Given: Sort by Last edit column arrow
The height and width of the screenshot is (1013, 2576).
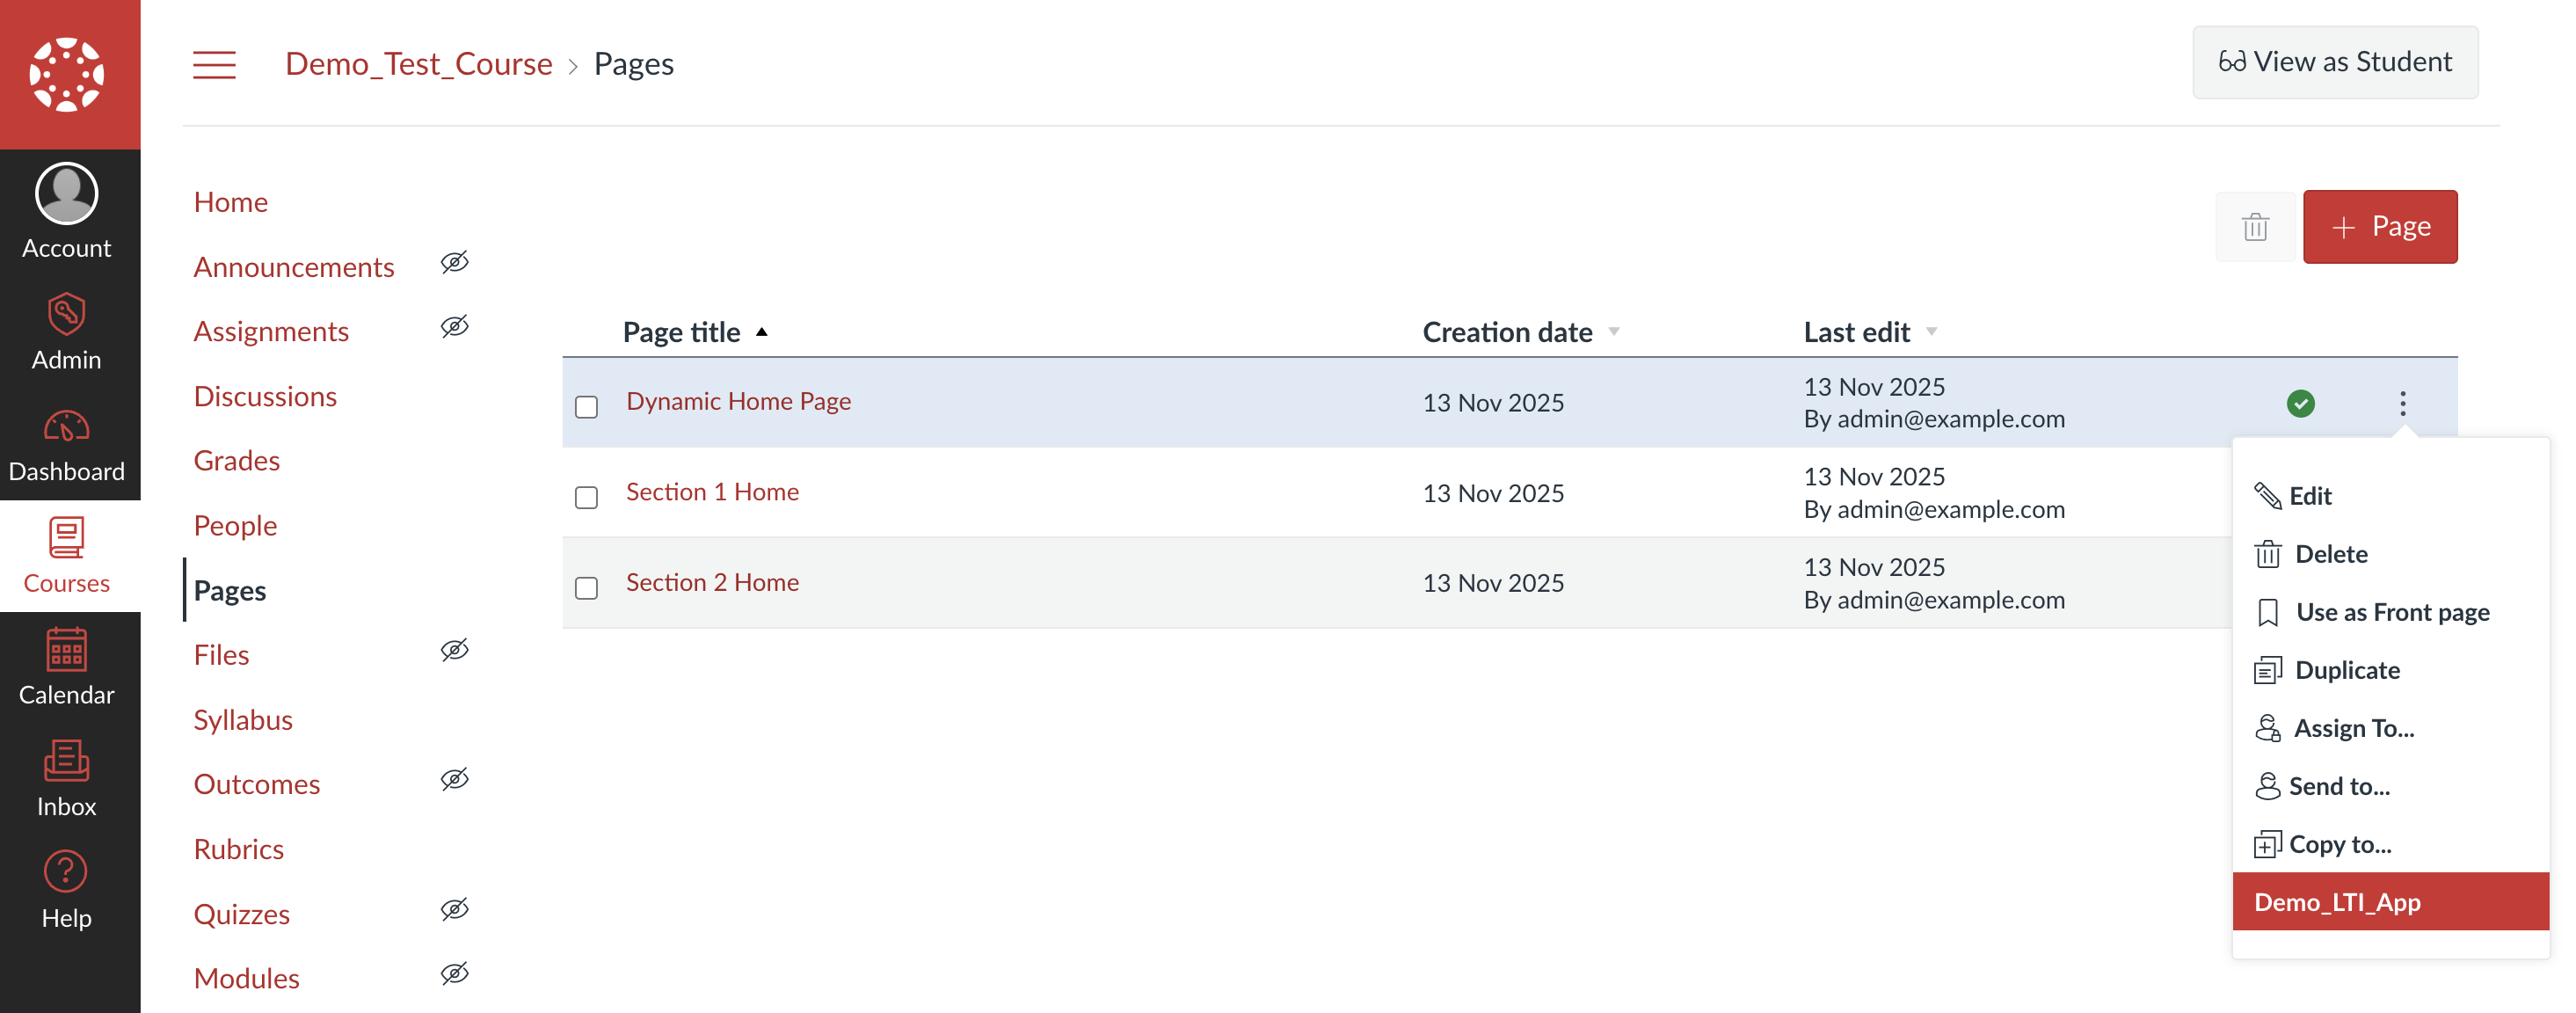Looking at the screenshot, I should 1931,332.
